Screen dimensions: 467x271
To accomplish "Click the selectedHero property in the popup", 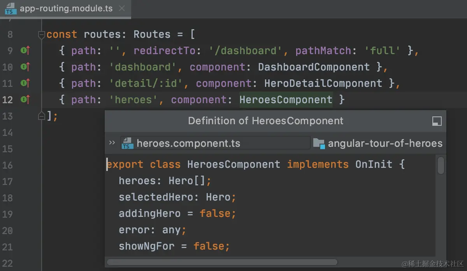I will [x=156, y=197].
